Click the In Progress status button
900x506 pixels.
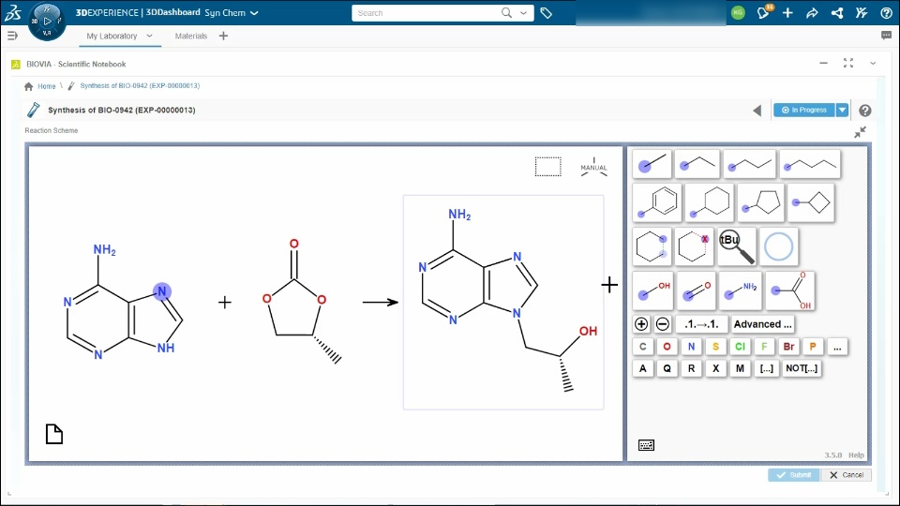[803, 111]
